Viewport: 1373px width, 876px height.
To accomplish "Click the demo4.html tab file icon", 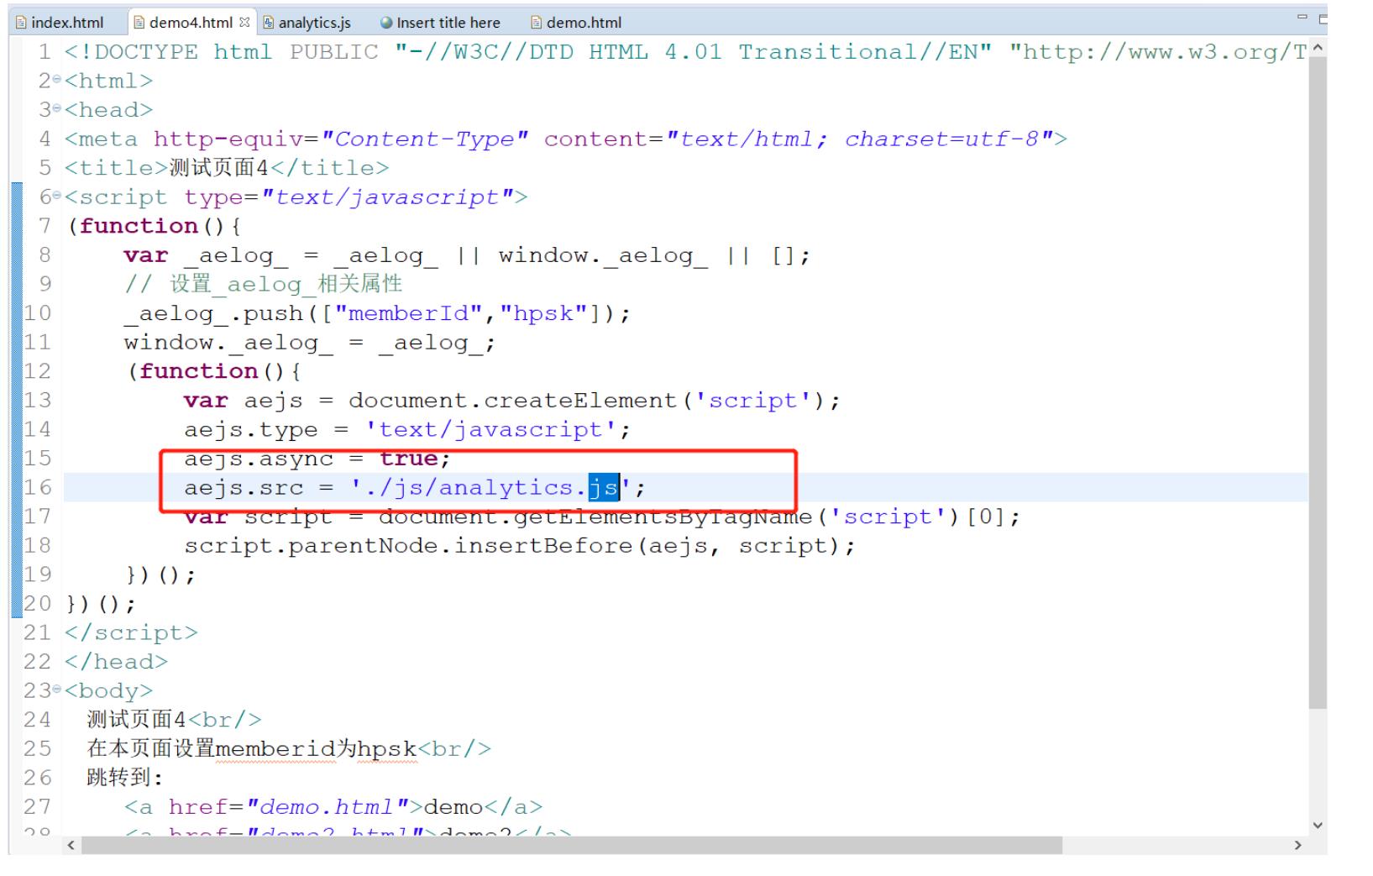I will 140,23.
